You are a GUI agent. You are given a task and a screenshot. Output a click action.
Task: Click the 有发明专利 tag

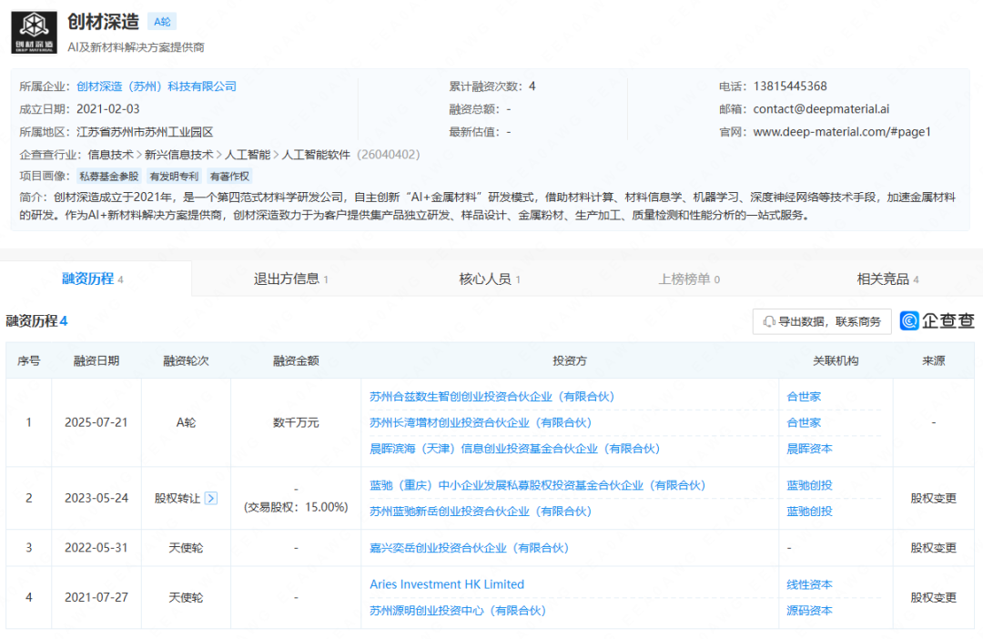click(174, 177)
